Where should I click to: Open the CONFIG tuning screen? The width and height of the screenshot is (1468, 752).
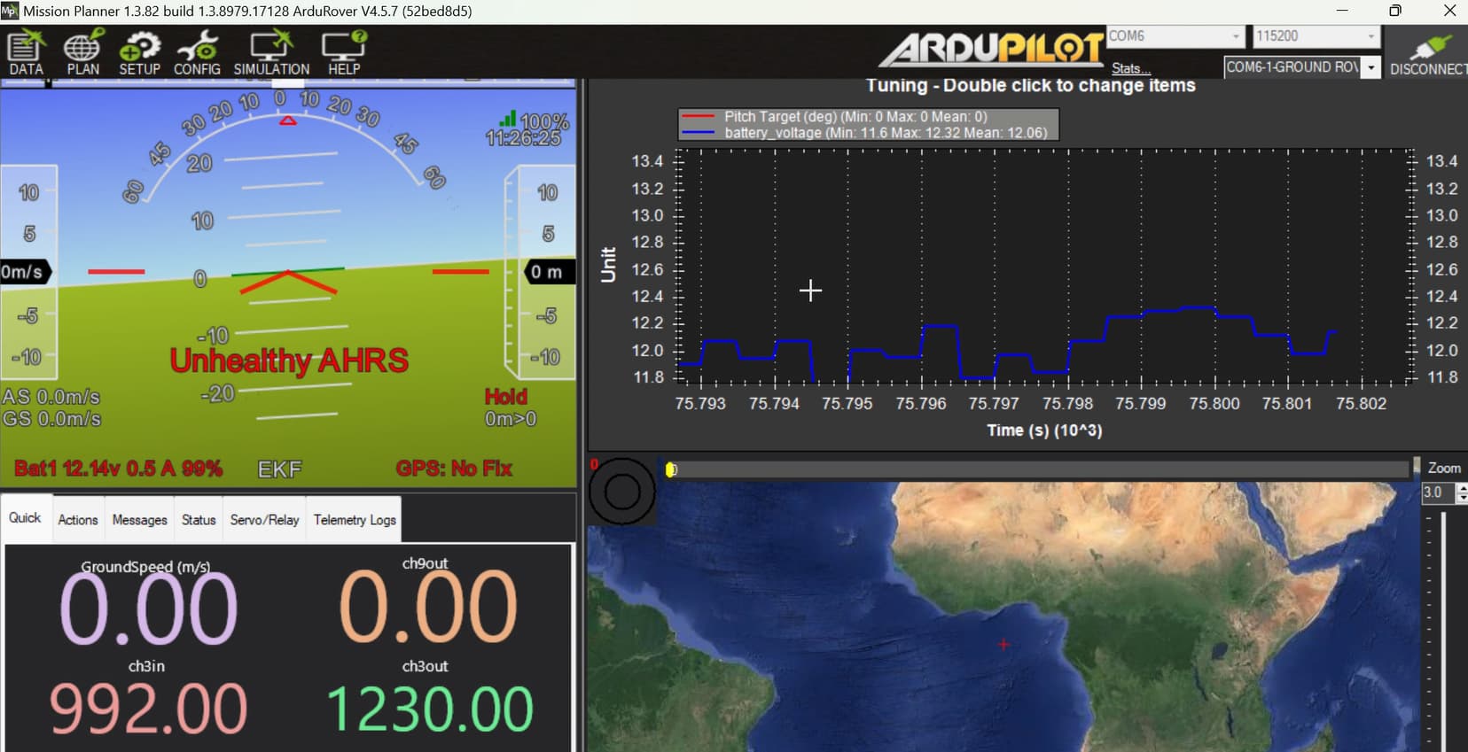pos(197,53)
